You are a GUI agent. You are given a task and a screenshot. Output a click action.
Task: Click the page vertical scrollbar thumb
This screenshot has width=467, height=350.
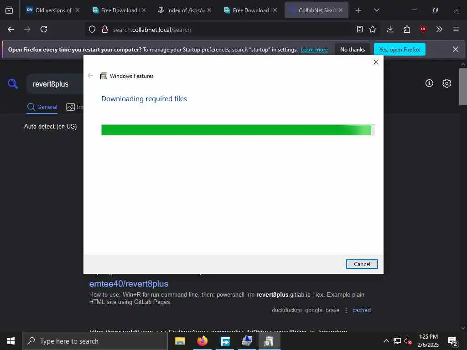click(x=463, y=87)
